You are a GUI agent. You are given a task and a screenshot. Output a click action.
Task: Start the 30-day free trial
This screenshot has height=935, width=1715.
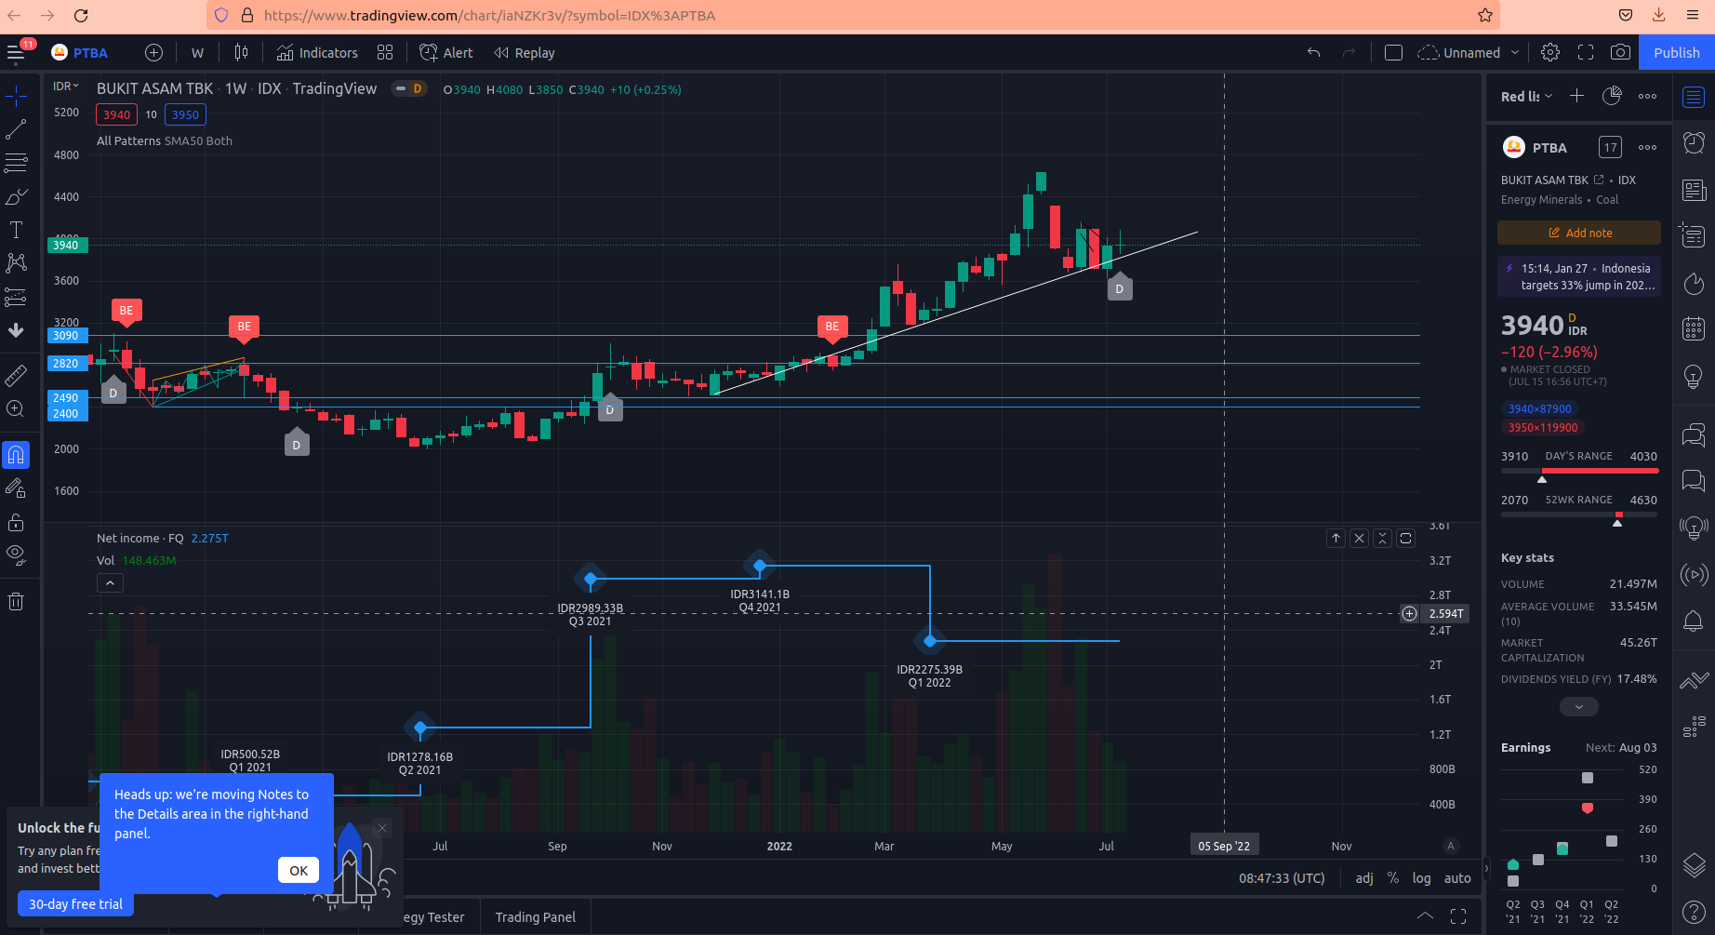[75, 904]
